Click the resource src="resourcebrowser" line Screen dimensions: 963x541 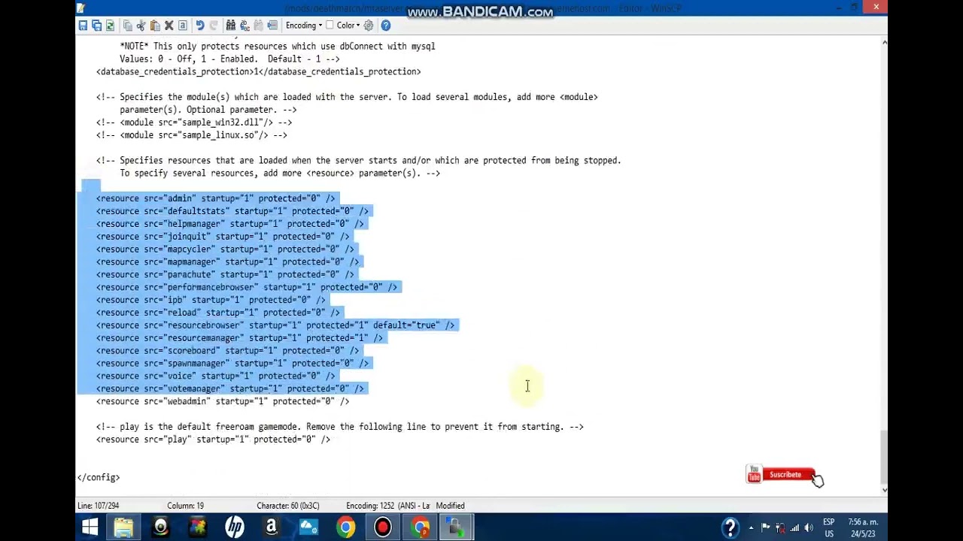click(275, 325)
